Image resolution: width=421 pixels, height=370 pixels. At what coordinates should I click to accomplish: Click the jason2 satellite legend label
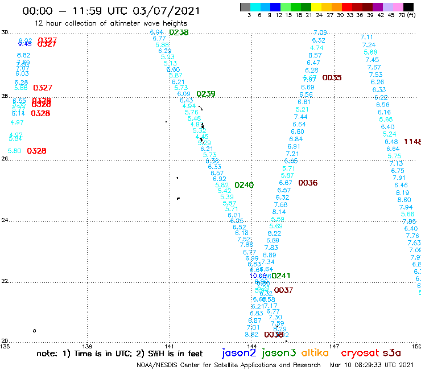pyautogui.click(x=239, y=353)
